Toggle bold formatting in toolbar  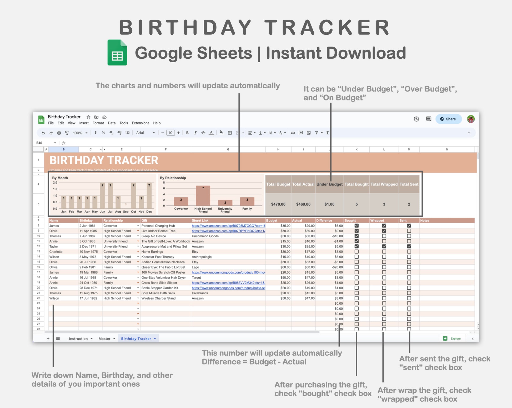pyautogui.click(x=187, y=133)
